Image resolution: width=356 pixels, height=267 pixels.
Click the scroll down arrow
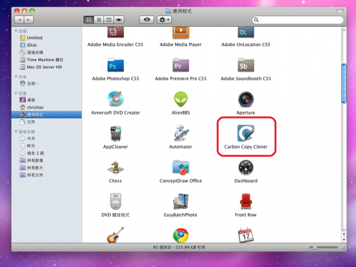tap(344, 240)
